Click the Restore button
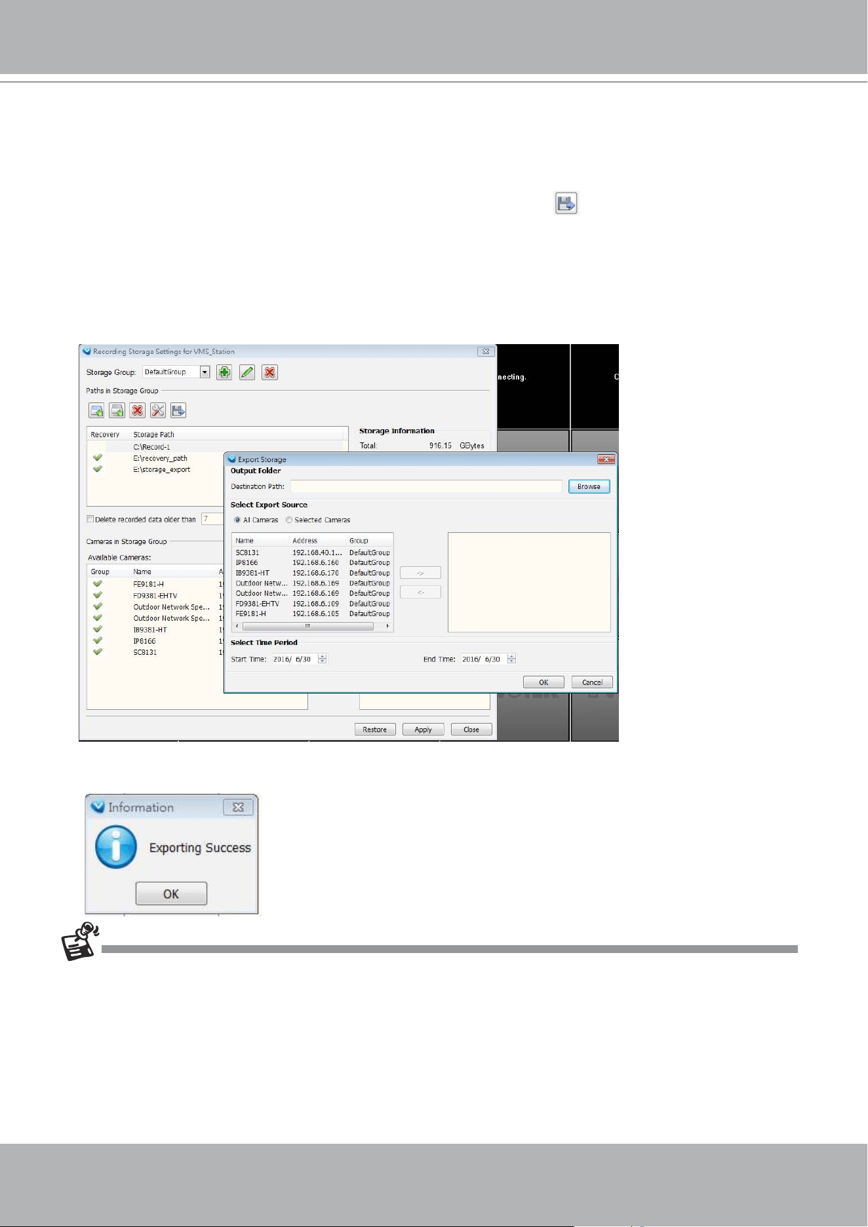 click(375, 730)
